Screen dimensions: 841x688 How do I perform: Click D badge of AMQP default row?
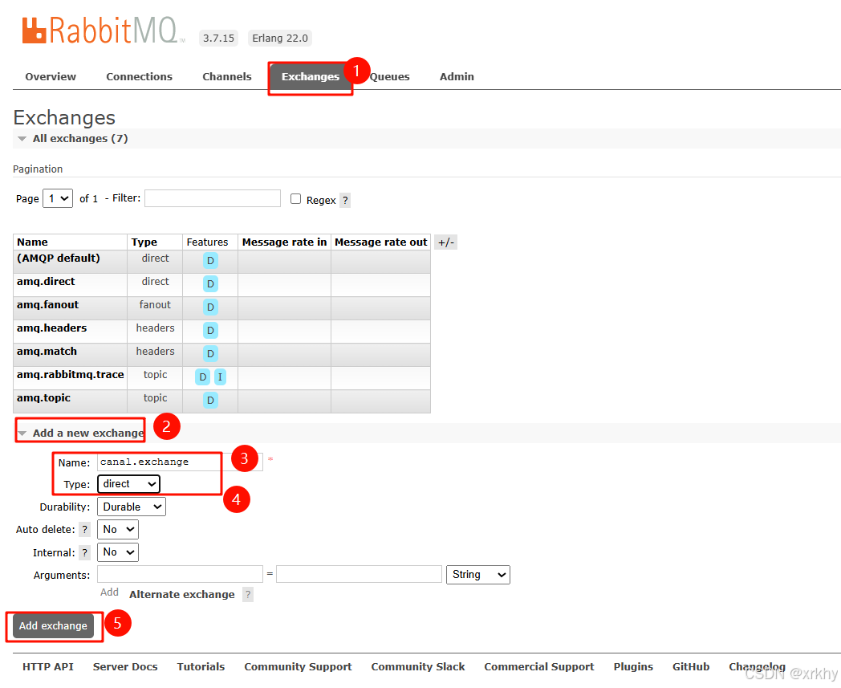tap(210, 260)
